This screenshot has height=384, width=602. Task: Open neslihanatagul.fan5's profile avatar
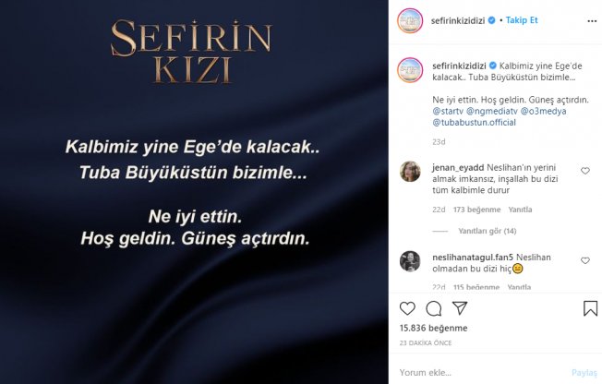coord(410,261)
